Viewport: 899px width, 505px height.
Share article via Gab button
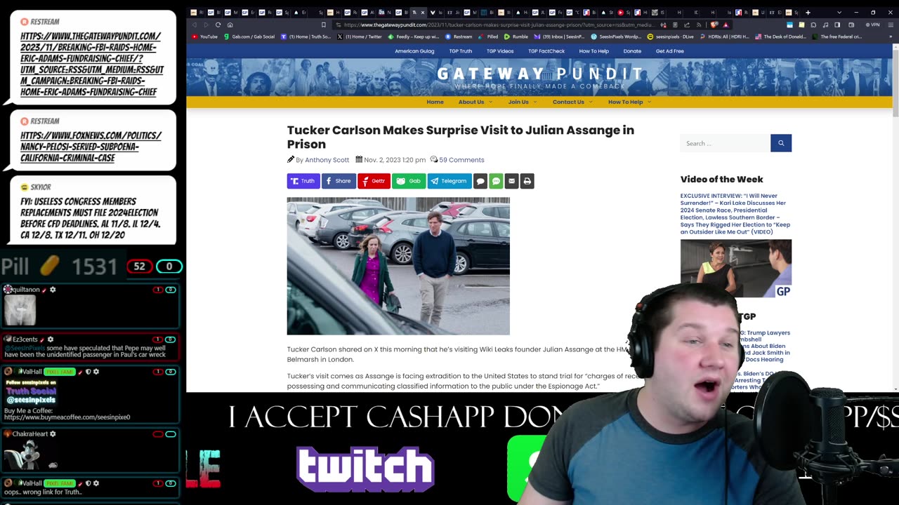(x=409, y=181)
